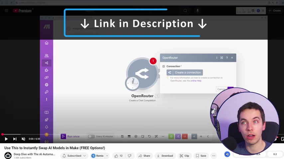Open Make notes icon in toolbar
The image size is (284, 159).
(143, 136)
